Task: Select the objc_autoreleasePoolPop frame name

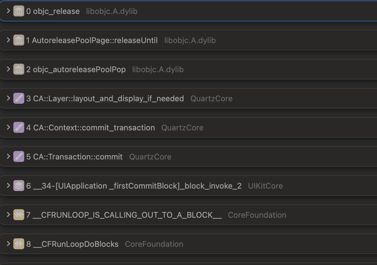Action: (79, 69)
